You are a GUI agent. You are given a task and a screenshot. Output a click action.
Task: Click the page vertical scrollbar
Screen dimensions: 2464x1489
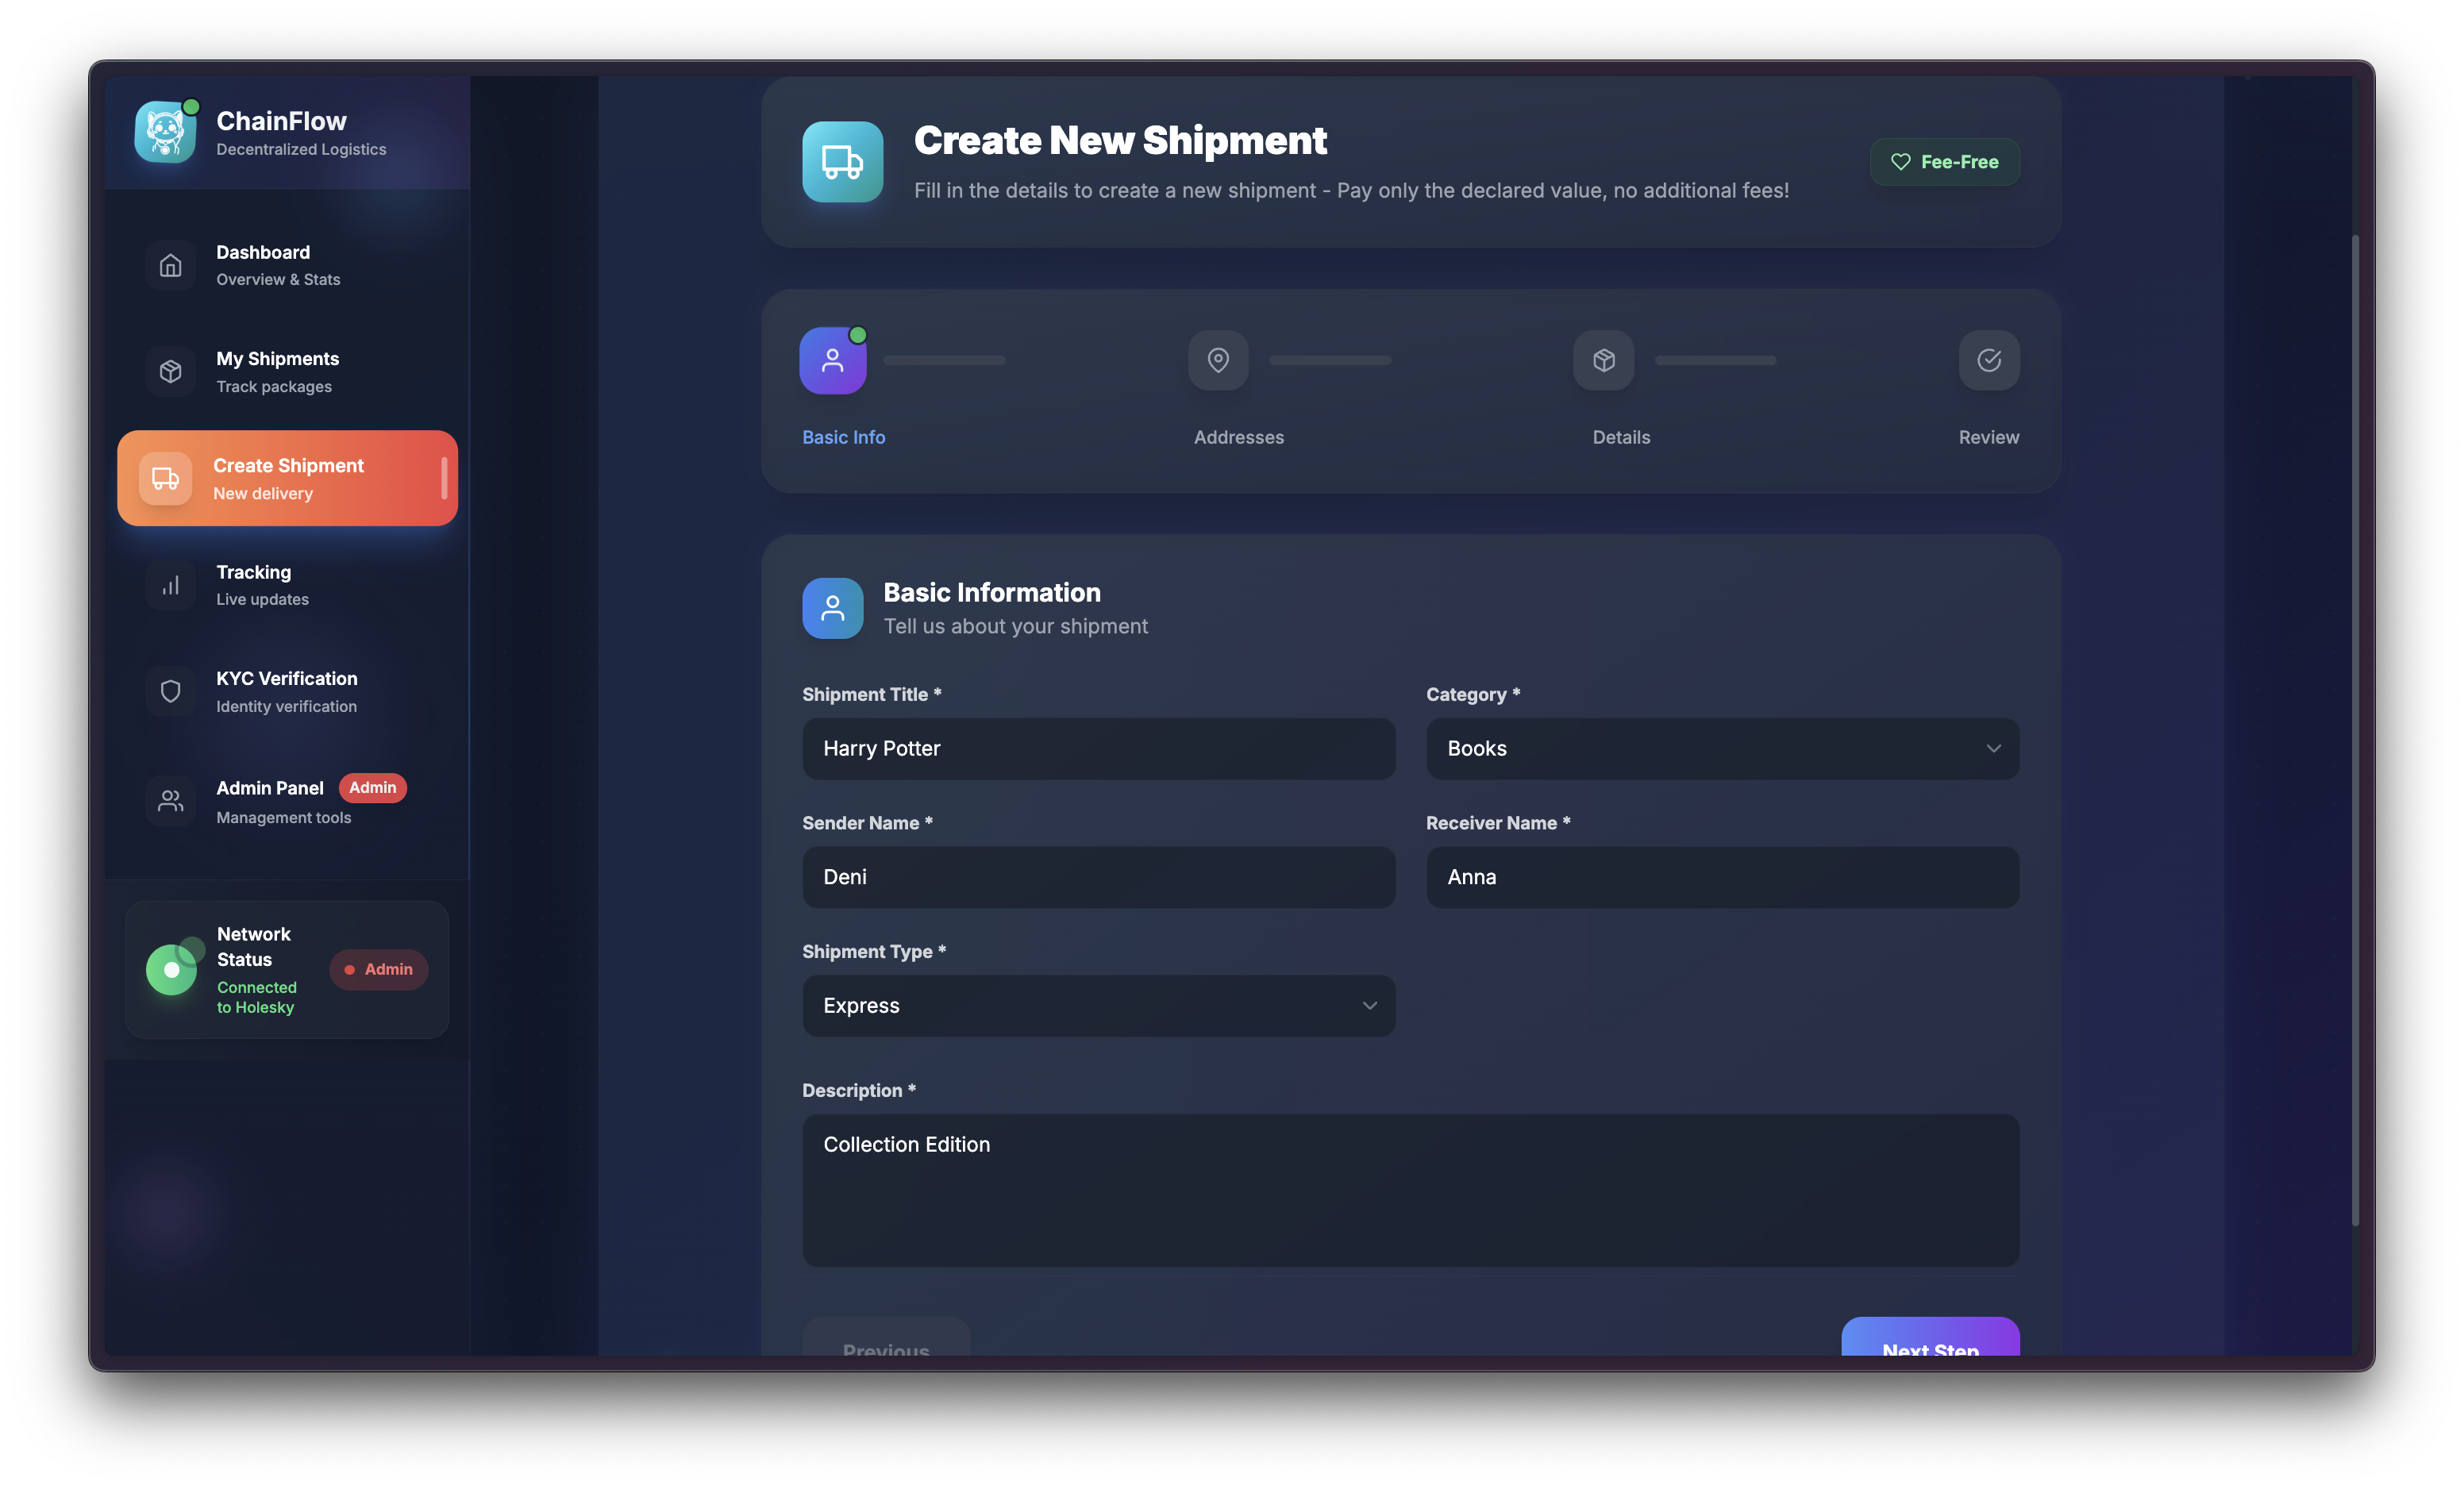click(x=2355, y=730)
